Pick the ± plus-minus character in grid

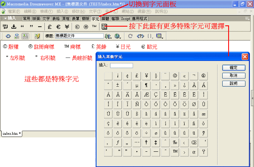(x=118, y=85)
